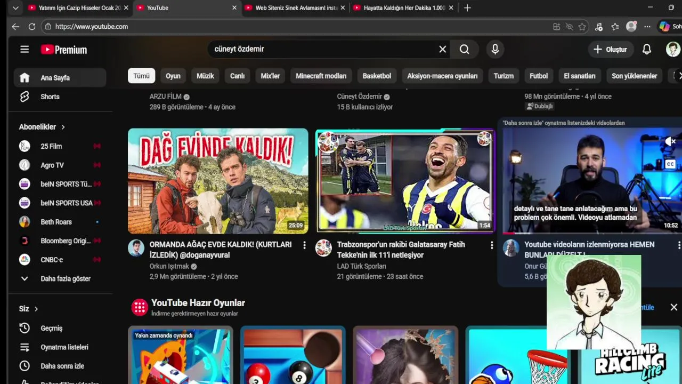Open options menu for ORMANDA AĞAÇ EVDE video
Screen dimensions: 682x384
(304, 245)
